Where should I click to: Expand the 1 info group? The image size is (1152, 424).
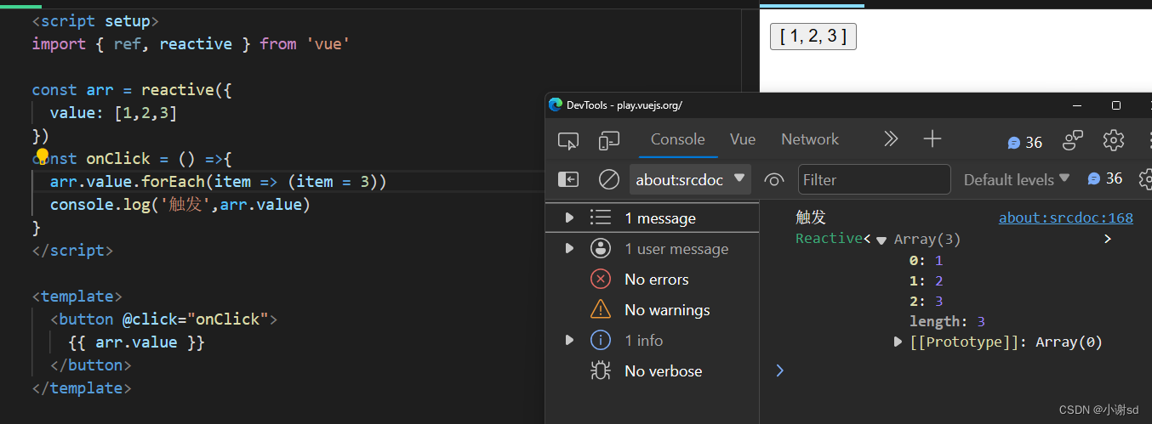pos(569,340)
